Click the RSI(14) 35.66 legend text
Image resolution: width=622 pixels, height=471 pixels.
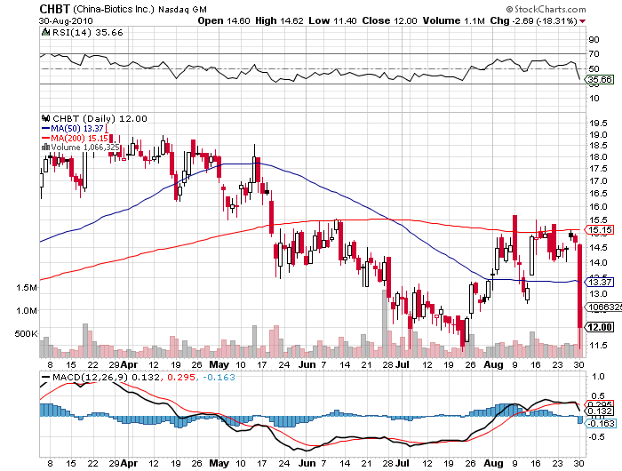coord(88,33)
